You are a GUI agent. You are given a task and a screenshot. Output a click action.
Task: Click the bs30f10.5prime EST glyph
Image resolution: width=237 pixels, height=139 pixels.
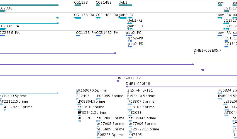(79, 110)
